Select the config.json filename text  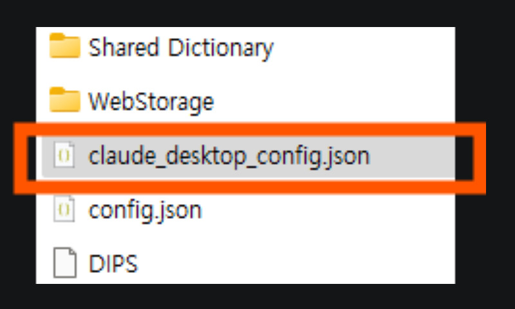(x=145, y=210)
